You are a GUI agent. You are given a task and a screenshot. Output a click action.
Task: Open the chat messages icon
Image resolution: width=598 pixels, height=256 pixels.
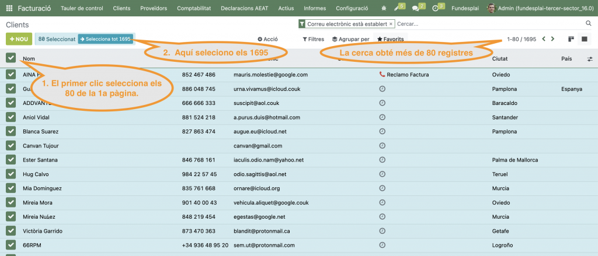point(416,8)
